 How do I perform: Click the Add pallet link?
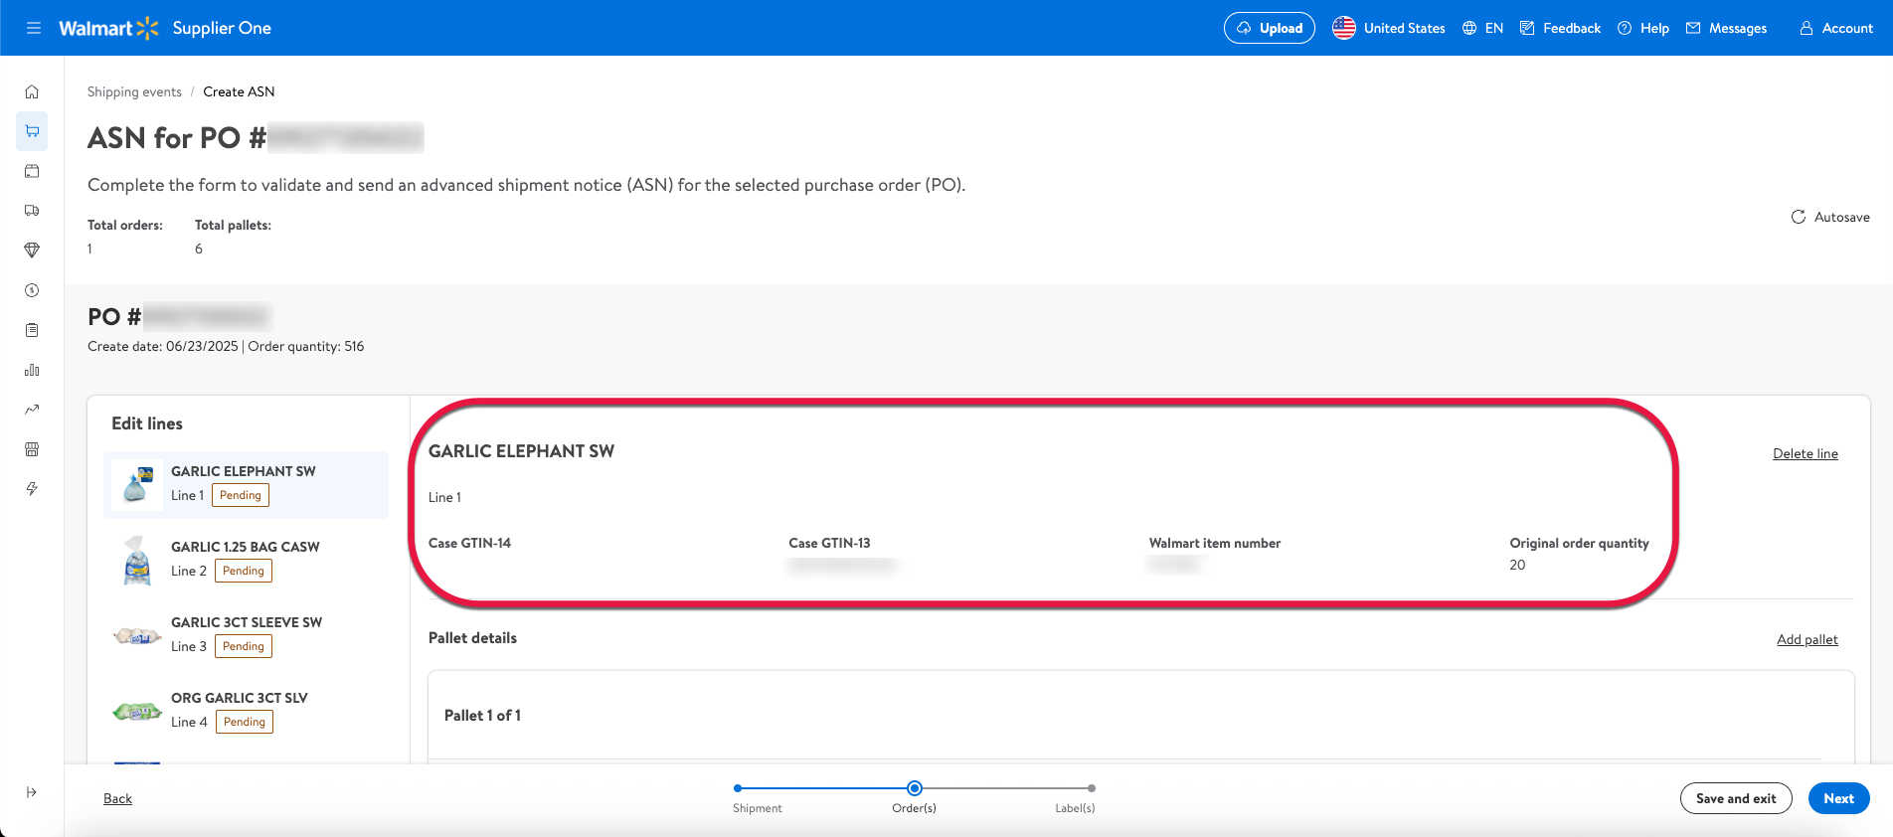point(1807,639)
